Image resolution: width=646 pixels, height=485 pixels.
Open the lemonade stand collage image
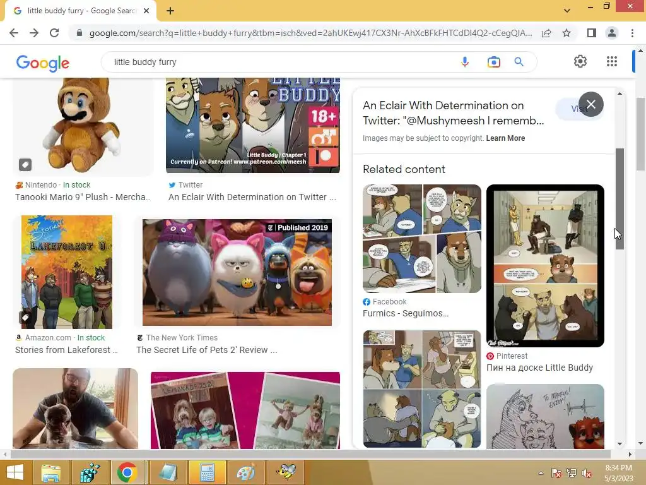click(245, 410)
